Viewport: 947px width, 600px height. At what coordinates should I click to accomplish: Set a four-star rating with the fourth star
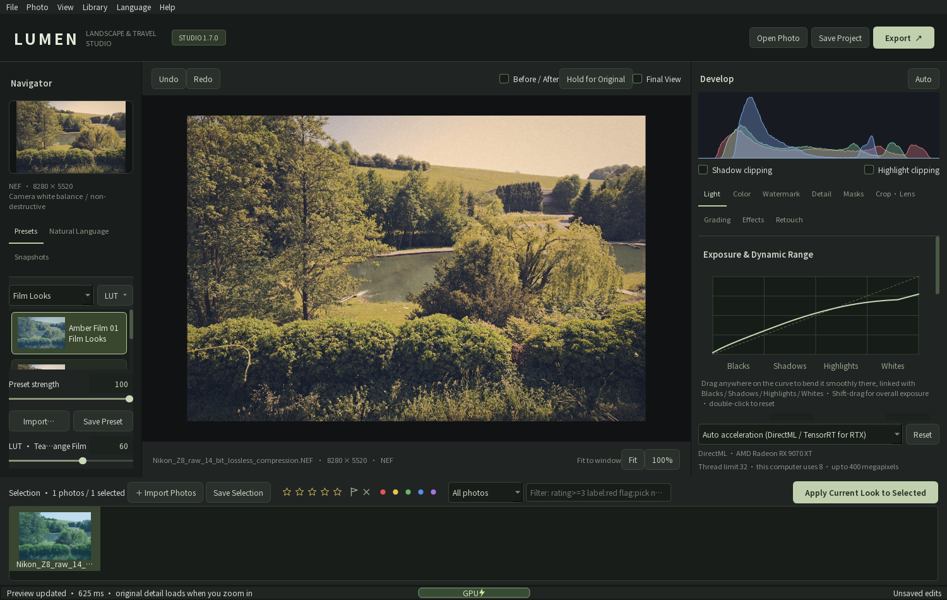325,492
